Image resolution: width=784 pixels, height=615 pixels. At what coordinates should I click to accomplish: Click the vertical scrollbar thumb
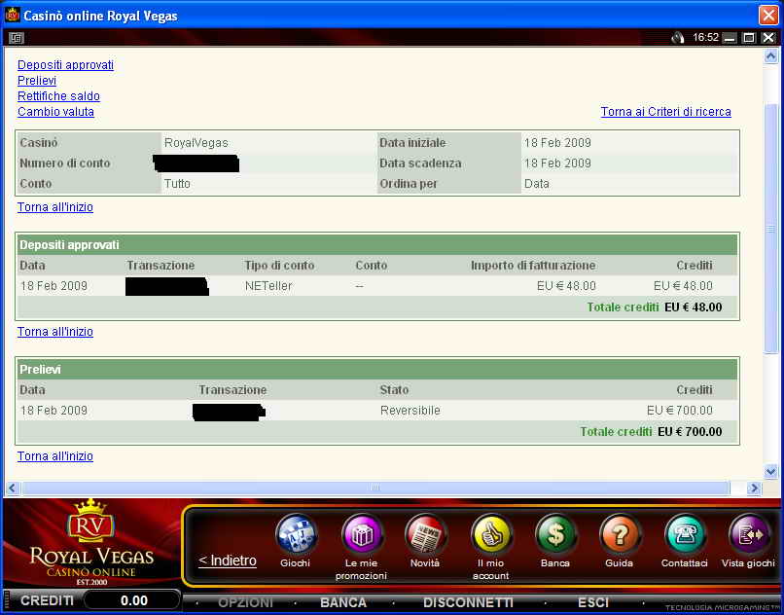pyautogui.click(x=770, y=228)
